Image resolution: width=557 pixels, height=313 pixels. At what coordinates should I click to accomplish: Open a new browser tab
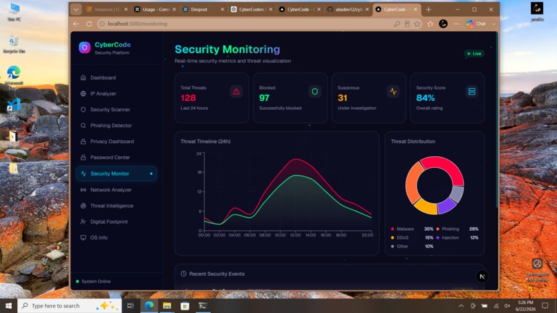coord(428,10)
